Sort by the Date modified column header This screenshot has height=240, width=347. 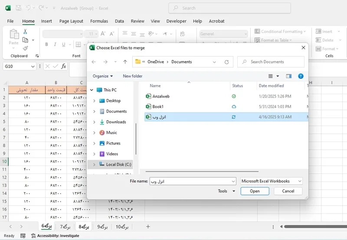(271, 85)
